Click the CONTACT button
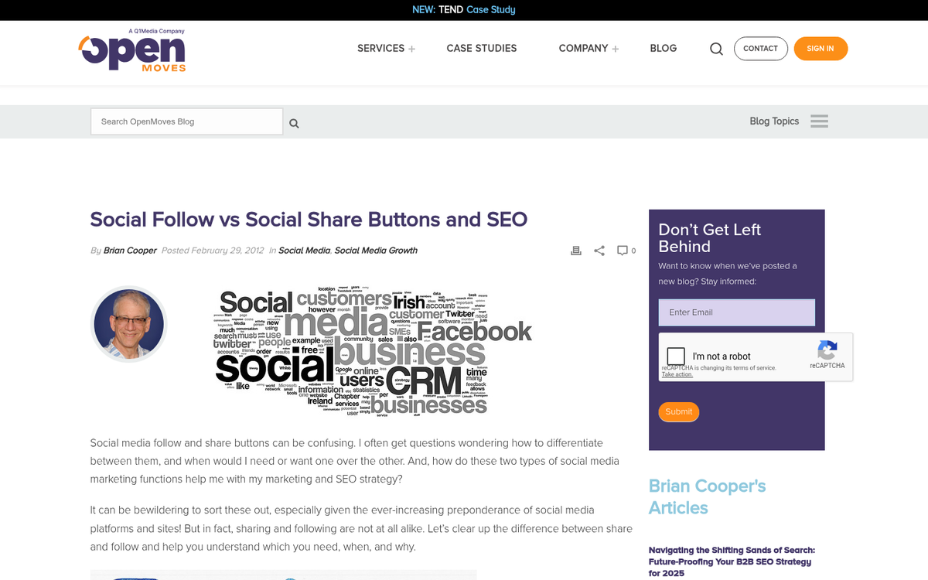Screen dimensions: 928x580 click(760, 48)
